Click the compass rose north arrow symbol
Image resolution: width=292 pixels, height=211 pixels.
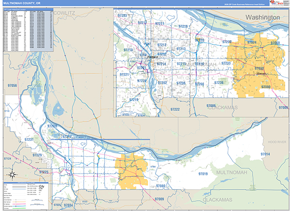click(x=12, y=175)
